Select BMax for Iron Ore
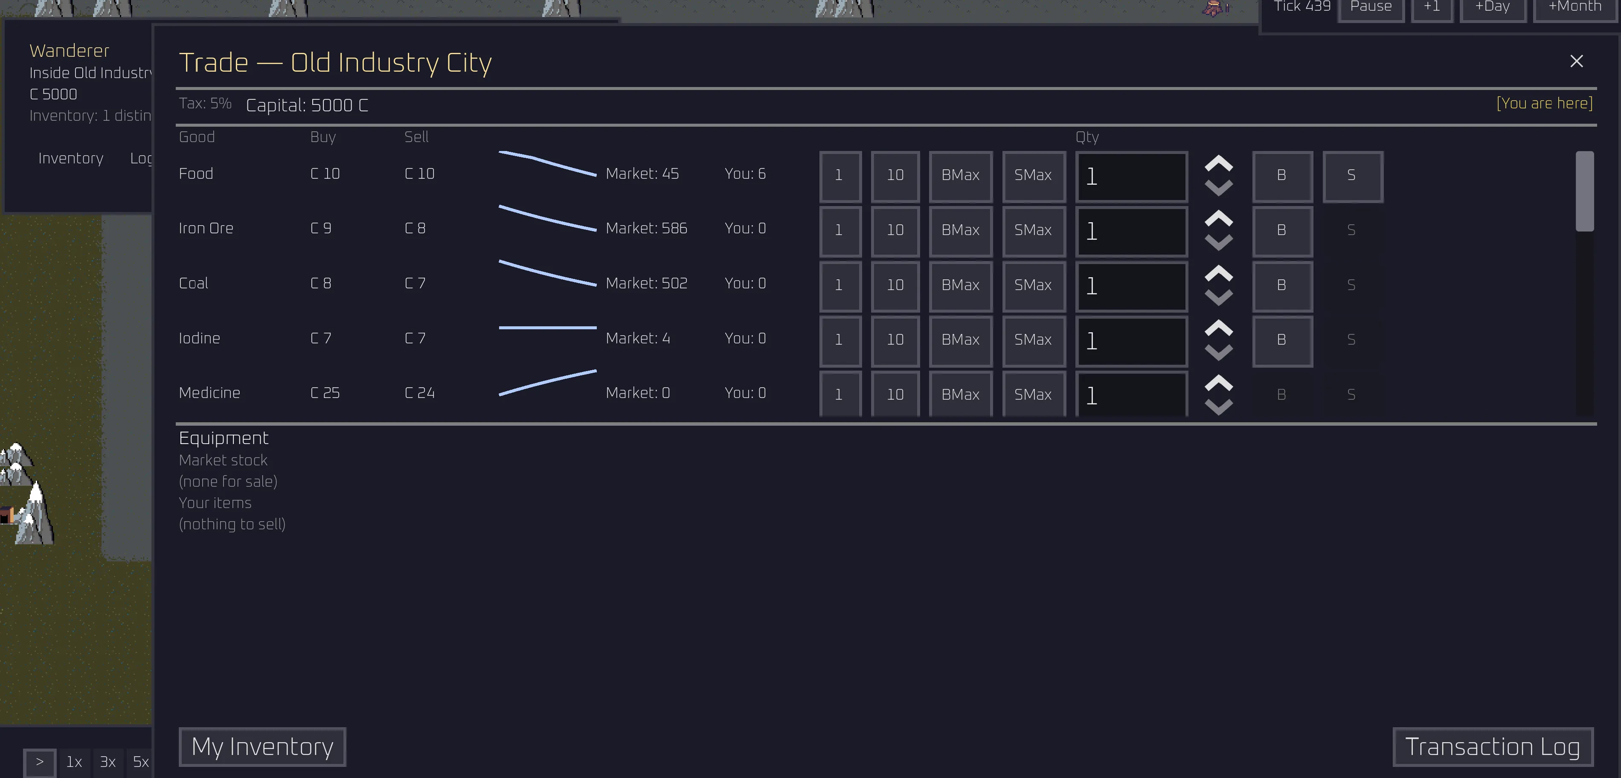 tap(960, 230)
